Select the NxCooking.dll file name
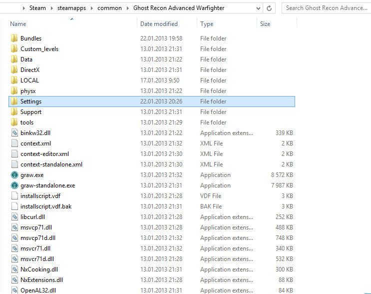The width and height of the screenshot is (371, 294). 39,269
